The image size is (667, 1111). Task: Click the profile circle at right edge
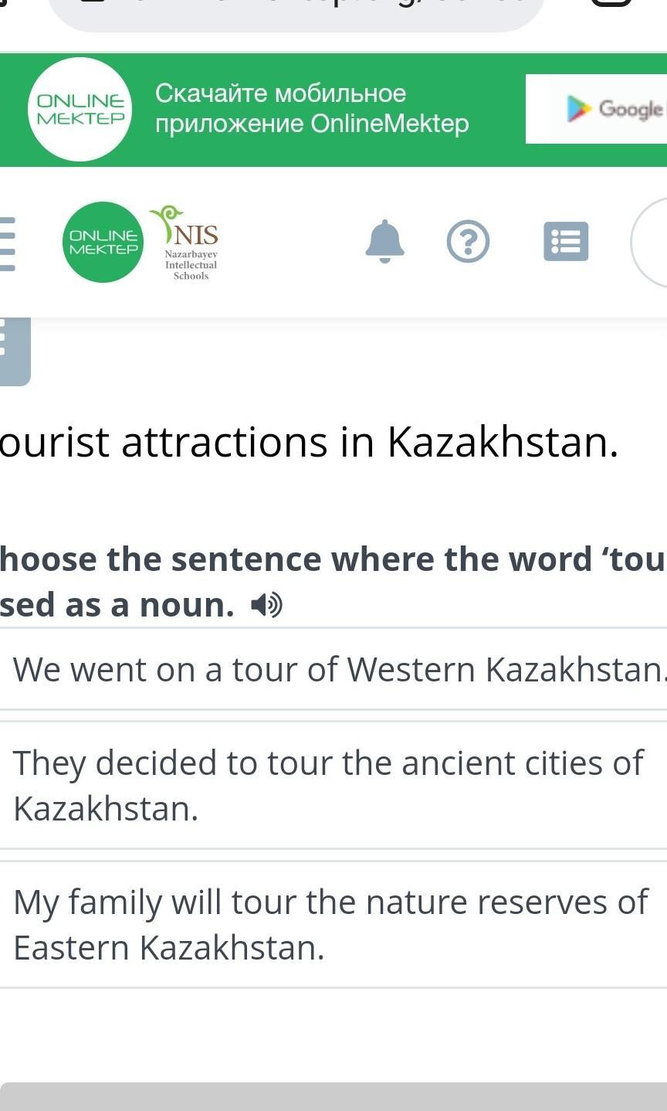tap(649, 242)
